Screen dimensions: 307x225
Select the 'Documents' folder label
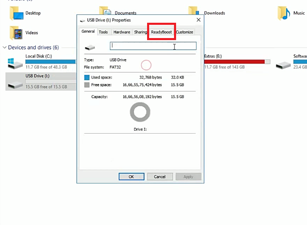[126, 13]
